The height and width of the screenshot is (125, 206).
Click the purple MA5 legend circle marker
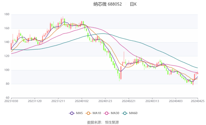(x=72, y=113)
